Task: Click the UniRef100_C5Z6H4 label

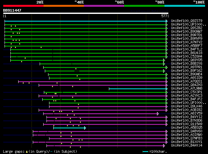Action: [187, 57]
